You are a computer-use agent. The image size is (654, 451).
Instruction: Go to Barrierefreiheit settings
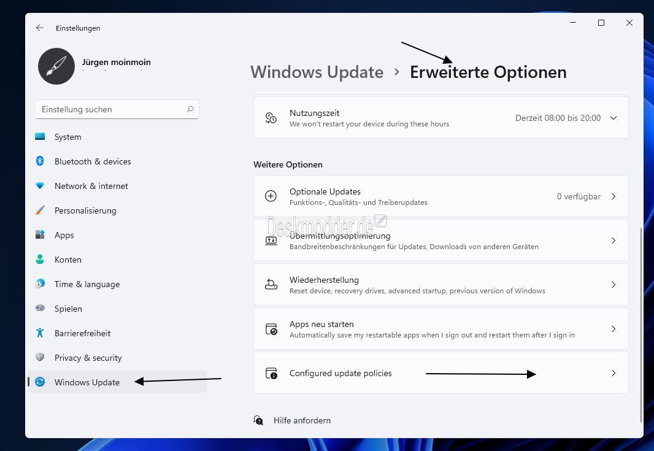click(x=117, y=333)
